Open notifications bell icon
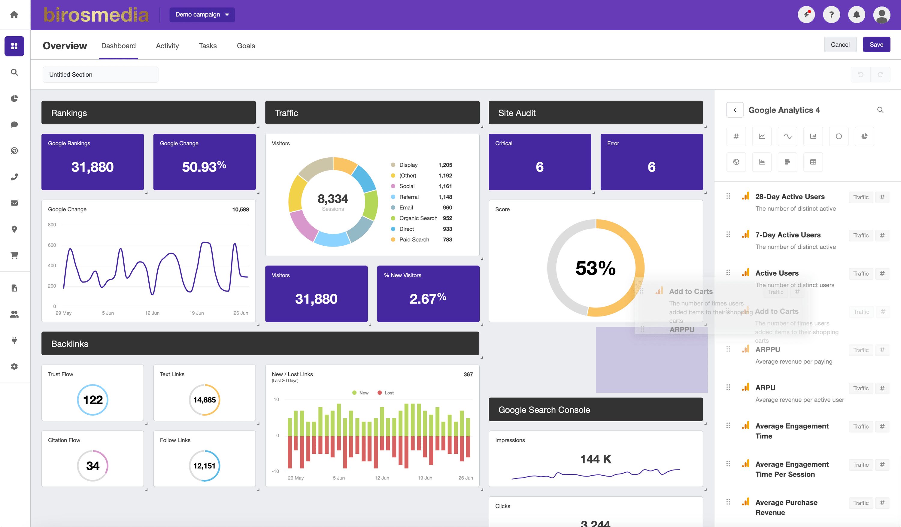This screenshot has height=527, width=901. pos(856,15)
